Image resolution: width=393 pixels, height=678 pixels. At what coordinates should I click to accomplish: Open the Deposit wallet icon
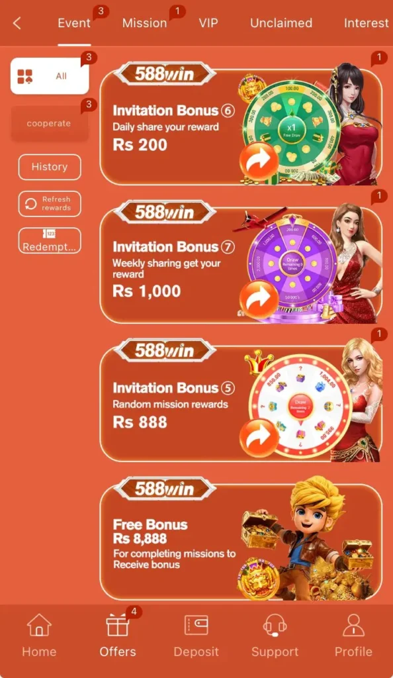196,625
